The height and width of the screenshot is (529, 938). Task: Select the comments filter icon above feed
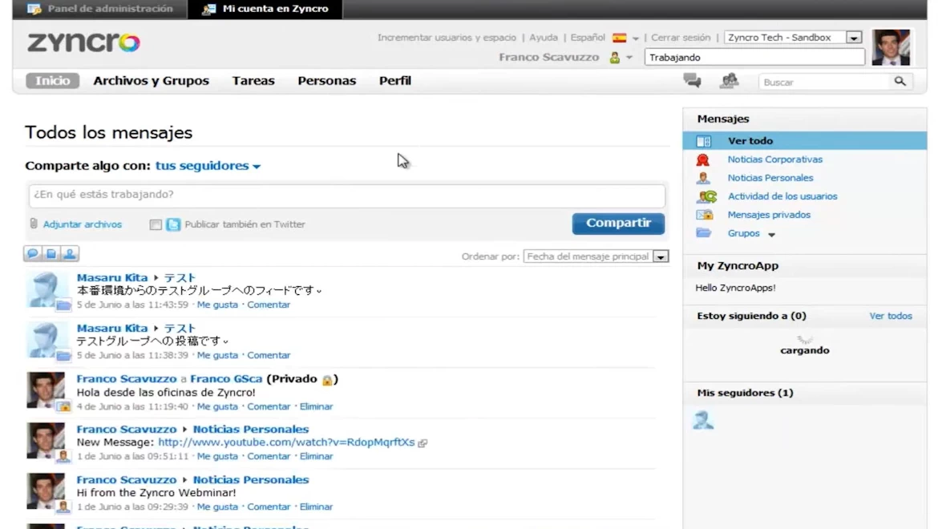(x=32, y=253)
